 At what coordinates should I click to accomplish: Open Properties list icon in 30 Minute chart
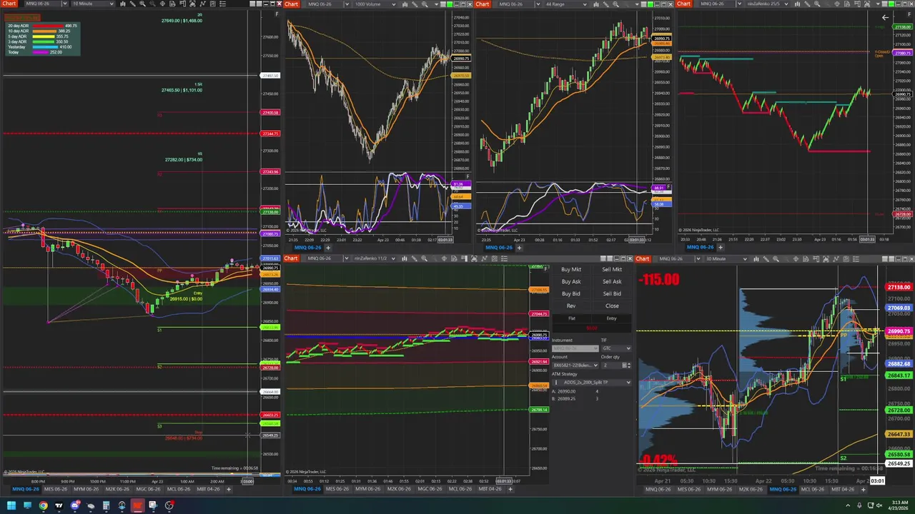pos(856,258)
